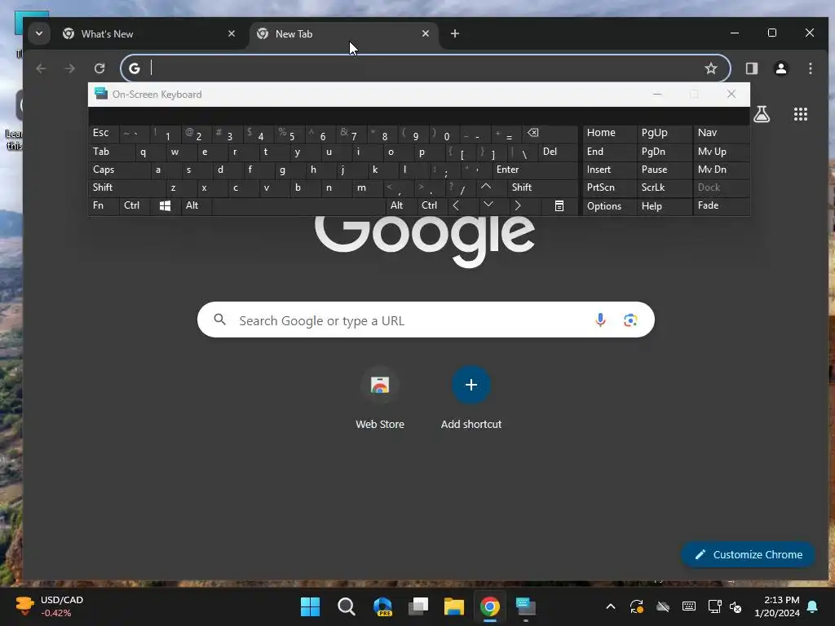This screenshot has height=626, width=835.
Task: Click Chrome's reload page icon
Action: (x=99, y=68)
